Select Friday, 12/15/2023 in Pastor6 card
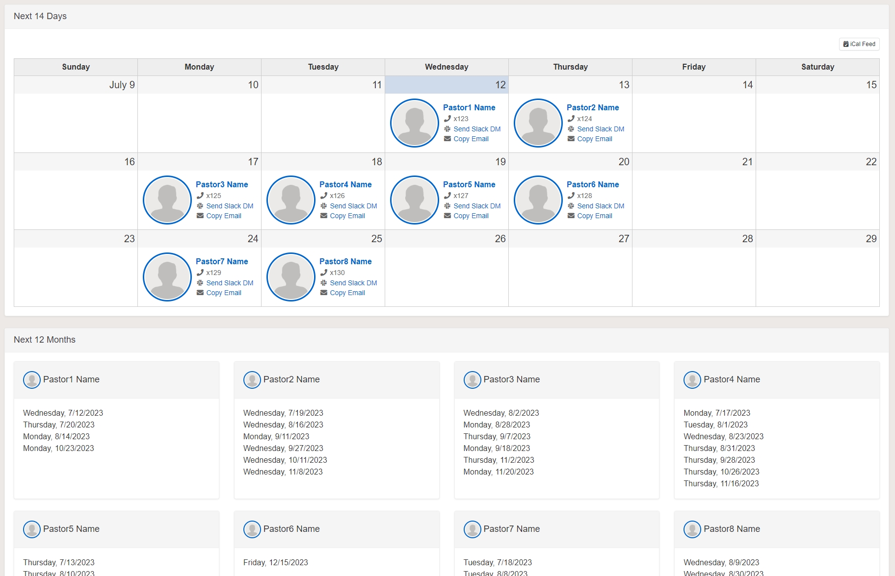The width and height of the screenshot is (895, 576). tap(276, 562)
